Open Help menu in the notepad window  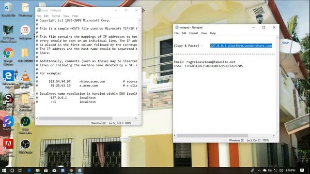pyautogui.click(x=213, y=33)
